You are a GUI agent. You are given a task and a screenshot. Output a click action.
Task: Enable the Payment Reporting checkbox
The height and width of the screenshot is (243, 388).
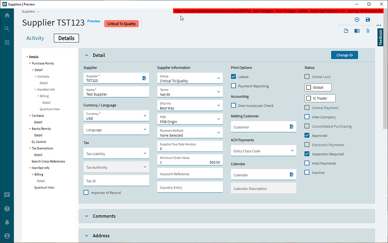click(x=233, y=86)
